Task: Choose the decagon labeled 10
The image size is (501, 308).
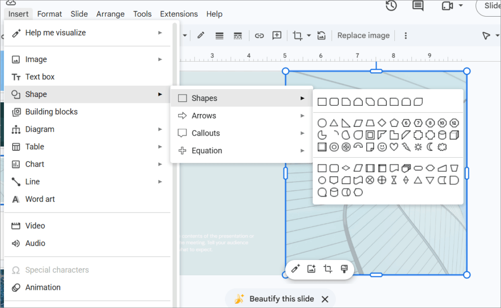Action: point(442,123)
